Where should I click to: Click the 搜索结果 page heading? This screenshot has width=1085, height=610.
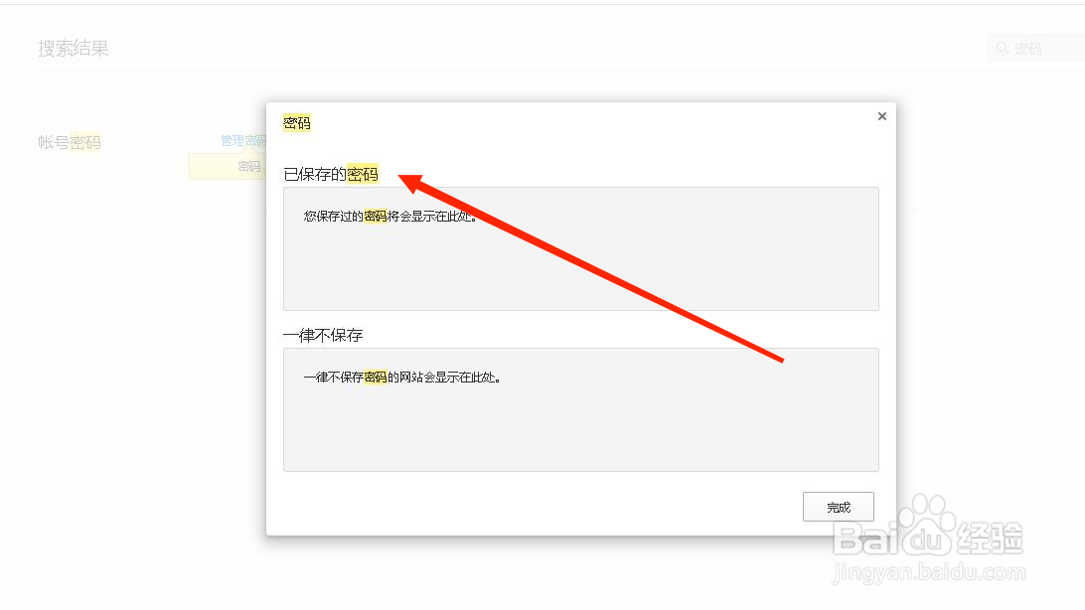73,48
